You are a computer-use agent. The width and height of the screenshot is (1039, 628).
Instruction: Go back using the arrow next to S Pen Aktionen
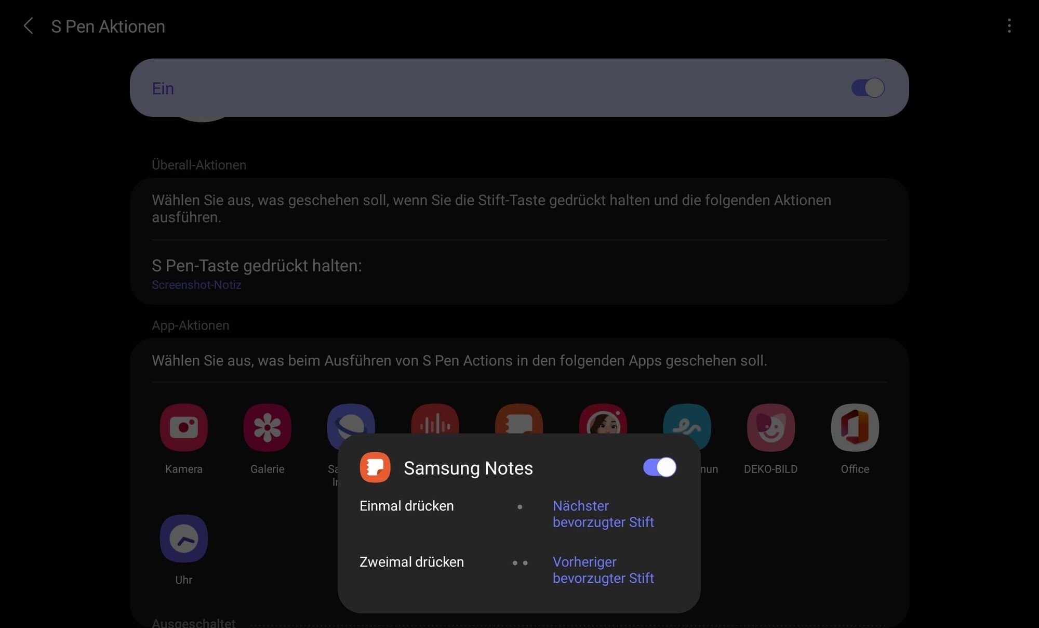tap(29, 26)
